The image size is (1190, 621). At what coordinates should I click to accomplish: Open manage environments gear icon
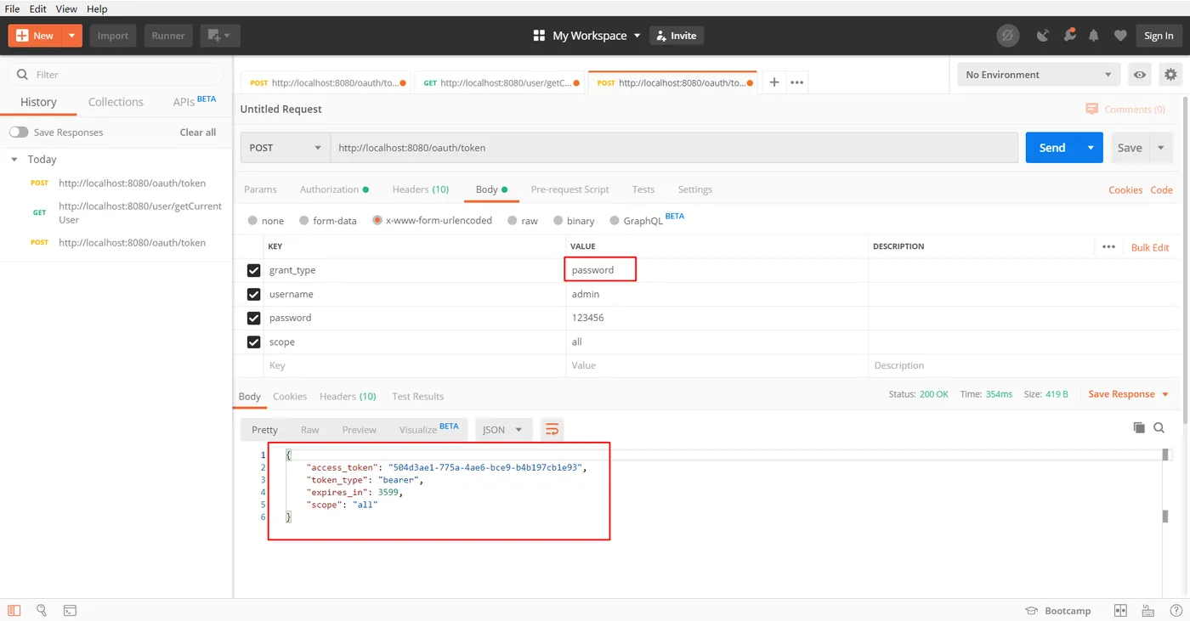(1170, 75)
